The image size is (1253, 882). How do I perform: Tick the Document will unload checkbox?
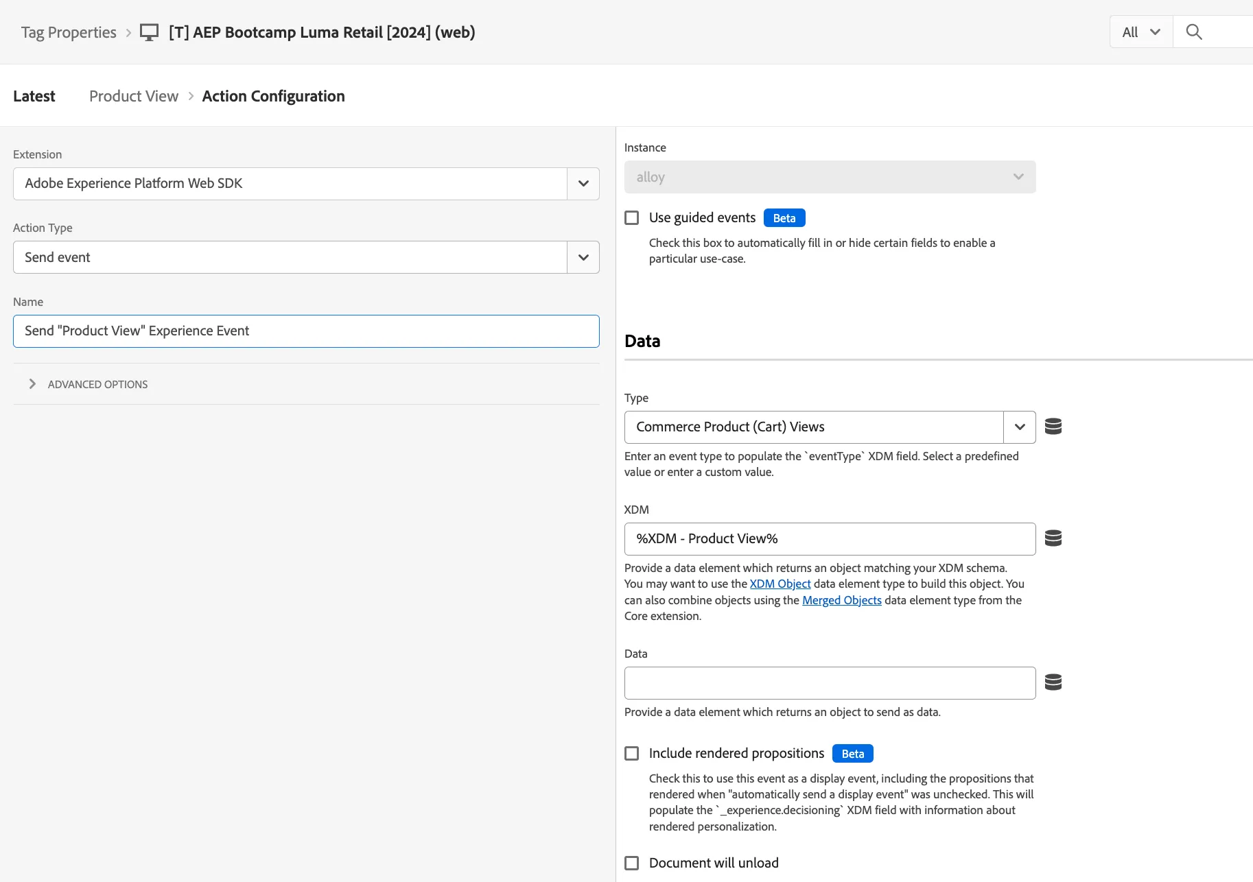tap(631, 863)
